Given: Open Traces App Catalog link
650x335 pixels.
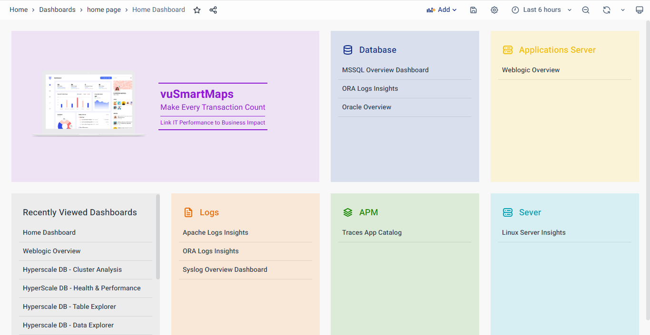Looking at the screenshot, I should (x=372, y=232).
